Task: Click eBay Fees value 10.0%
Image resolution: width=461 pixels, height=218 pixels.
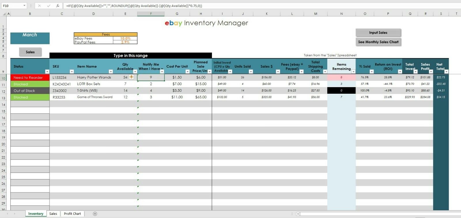Action: click(x=125, y=38)
